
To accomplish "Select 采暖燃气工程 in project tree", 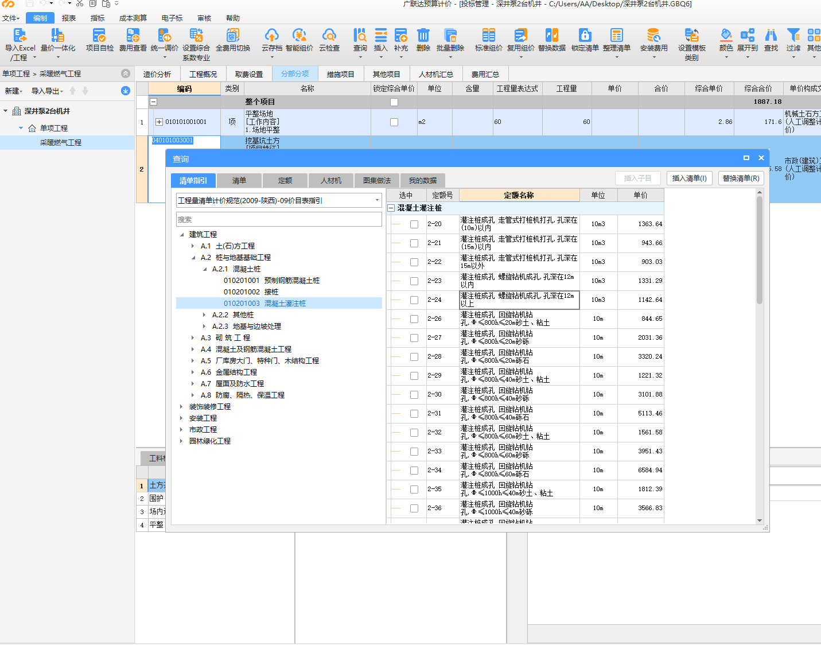I will click(x=61, y=142).
